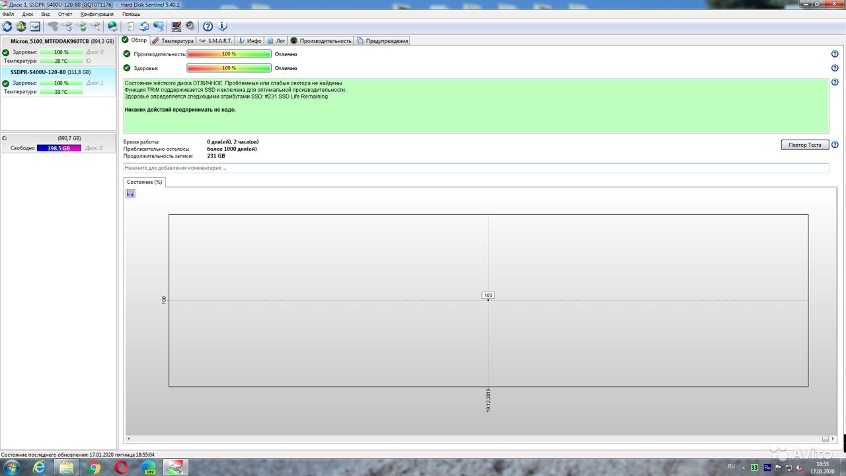
Task: Open the Файл menu
Action: (x=8, y=14)
